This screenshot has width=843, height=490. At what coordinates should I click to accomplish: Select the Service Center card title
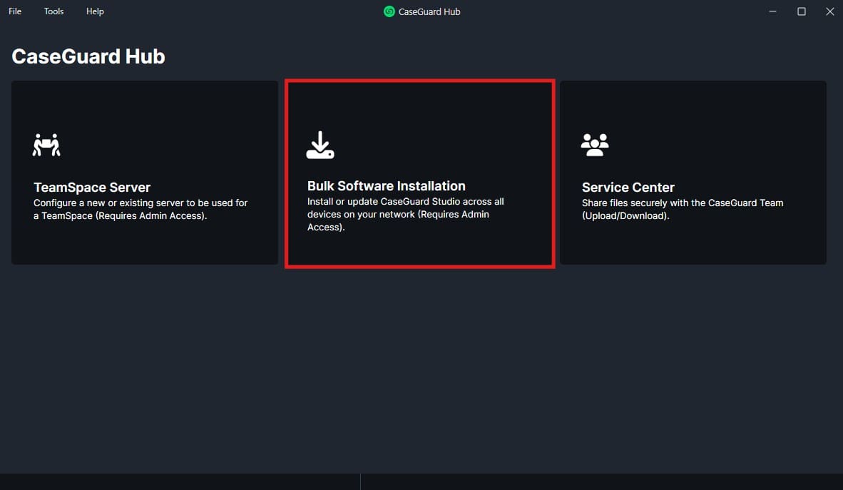pos(628,188)
